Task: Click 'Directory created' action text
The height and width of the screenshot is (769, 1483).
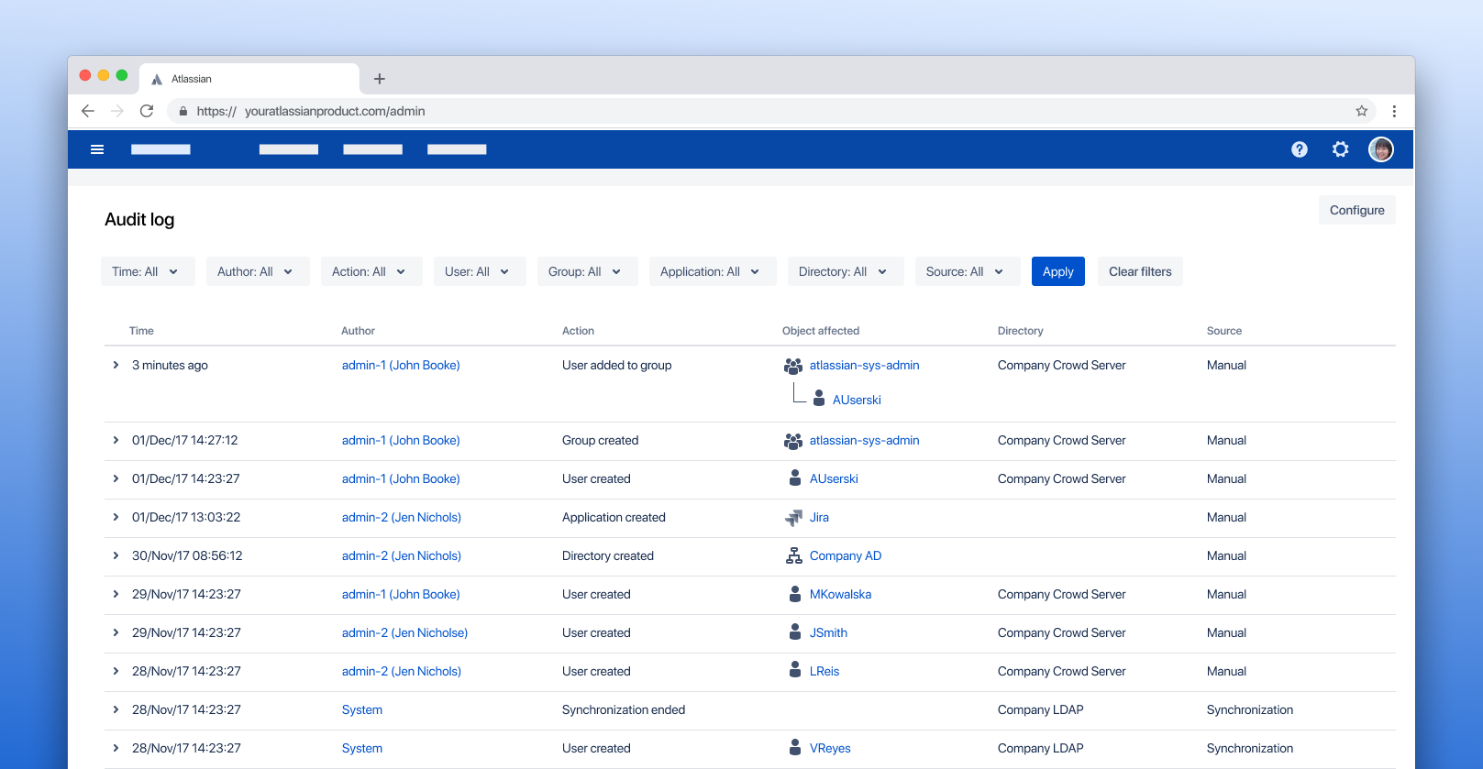Action: click(608, 555)
